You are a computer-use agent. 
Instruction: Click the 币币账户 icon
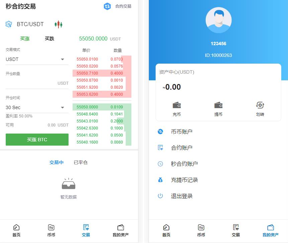tap(160, 132)
